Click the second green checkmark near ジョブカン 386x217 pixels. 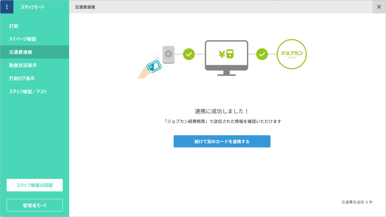[x=262, y=54]
